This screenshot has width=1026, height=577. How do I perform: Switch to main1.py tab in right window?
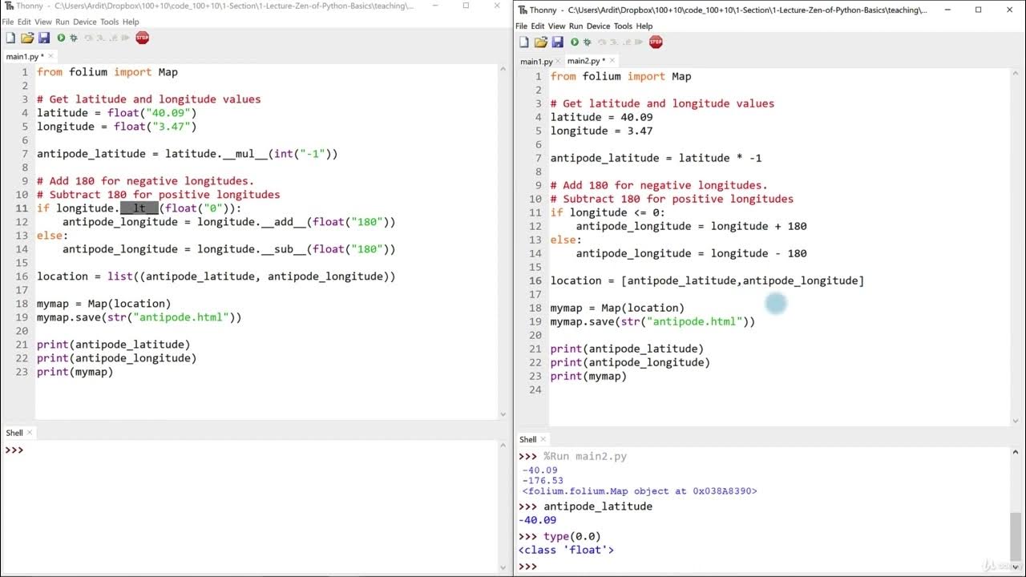click(536, 61)
